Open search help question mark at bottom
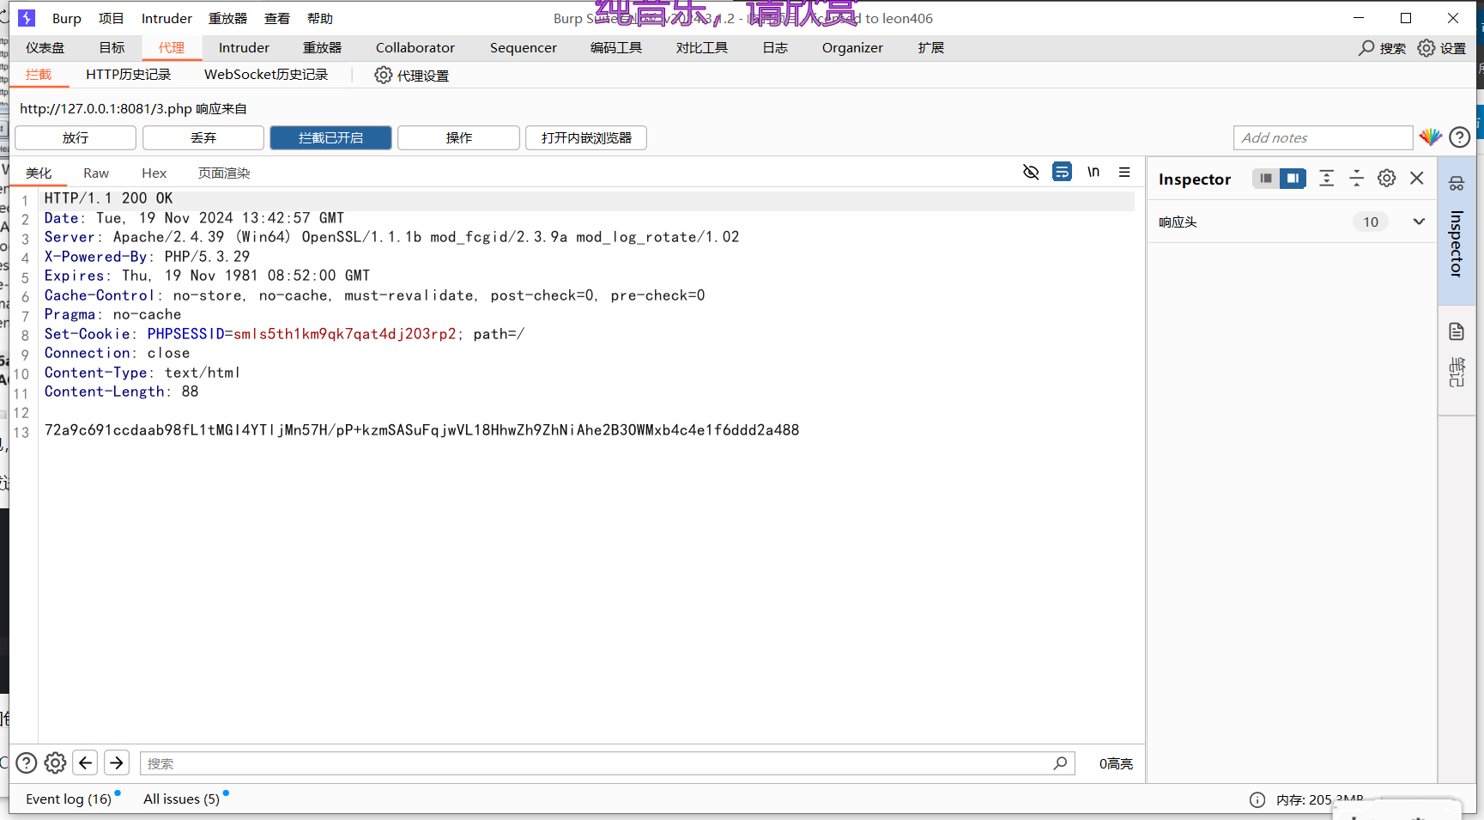This screenshot has height=820, width=1484. [27, 762]
